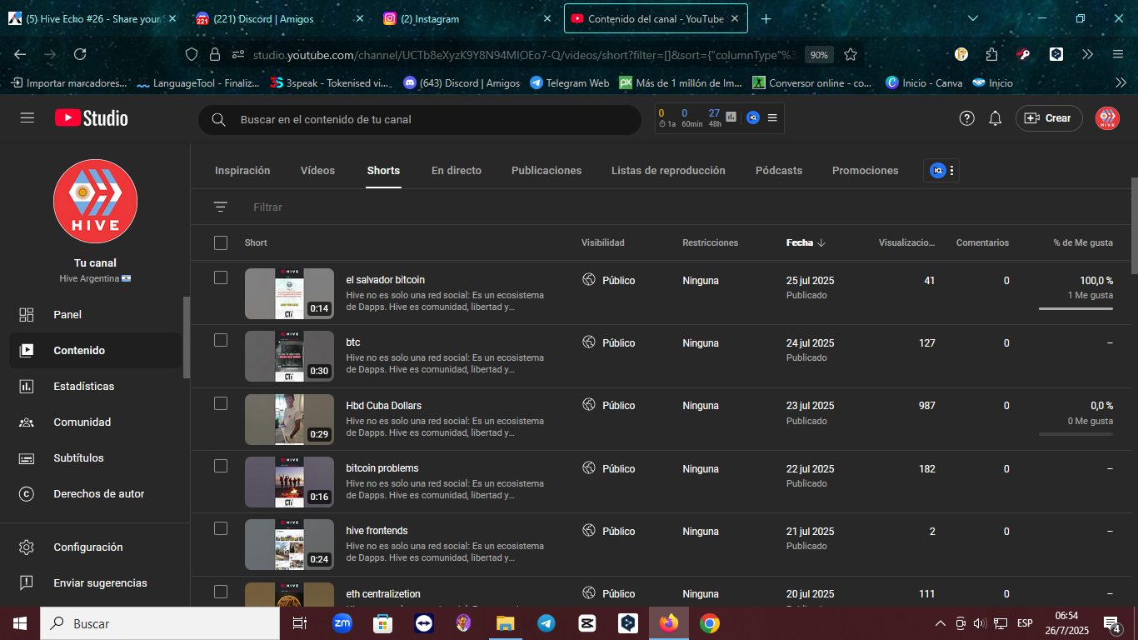This screenshot has width=1138, height=640.
Task: Switch to the Vídeos tab
Action: pos(317,170)
